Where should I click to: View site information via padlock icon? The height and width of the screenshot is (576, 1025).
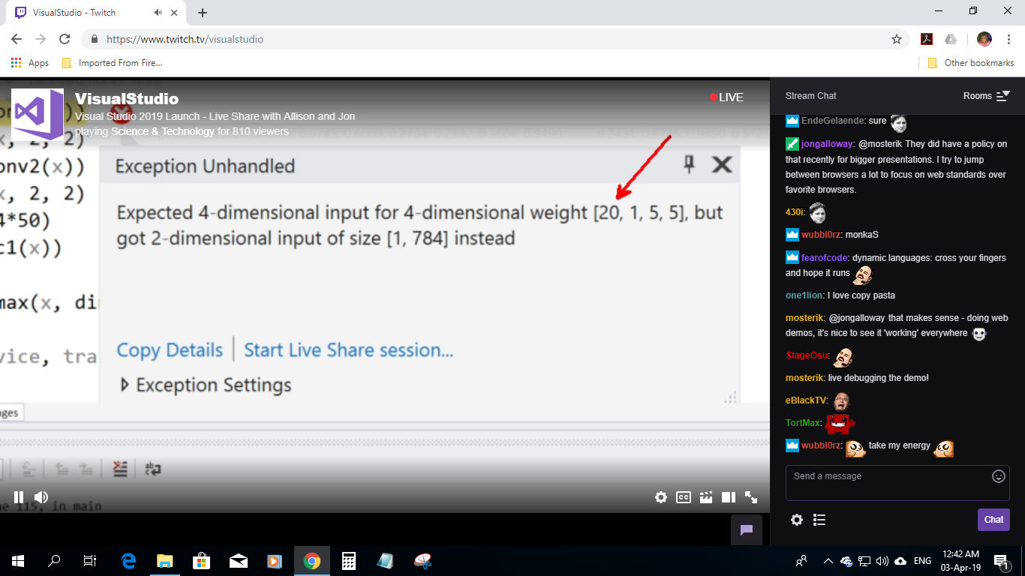tap(94, 39)
